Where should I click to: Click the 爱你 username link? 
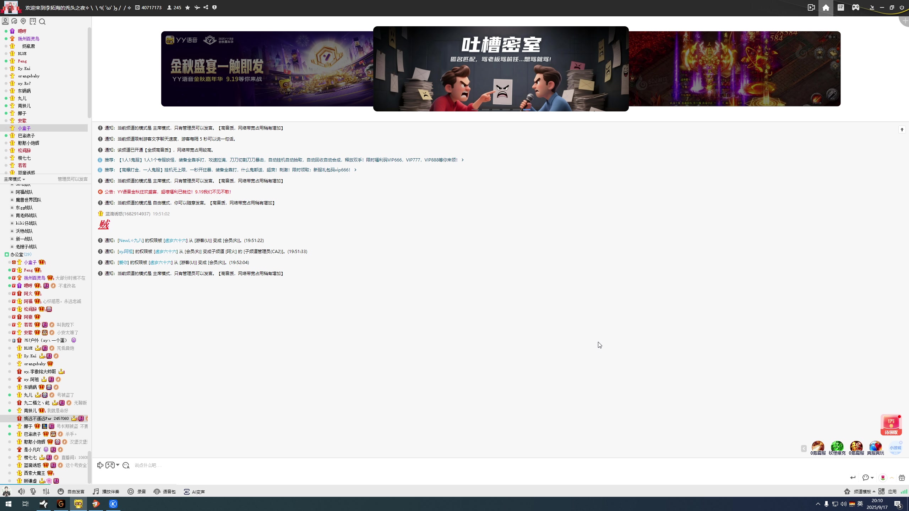point(123,263)
